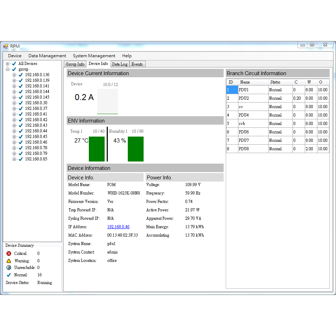Click the status checkmark for 192.168.0.141
The height and width of the screenshot is (336, 336).
pos(21,86)
